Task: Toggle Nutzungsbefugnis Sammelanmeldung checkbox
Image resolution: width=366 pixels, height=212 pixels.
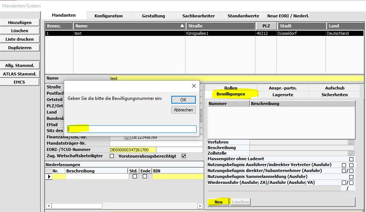Action: [351, 177]
